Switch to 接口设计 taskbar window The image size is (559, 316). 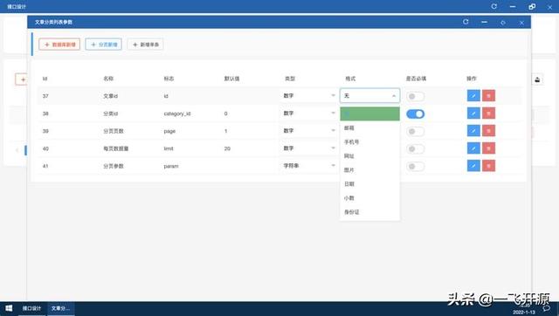point(31,308)
